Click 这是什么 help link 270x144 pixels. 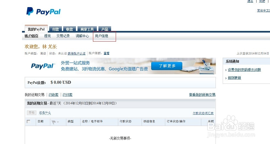coord(45,113)
